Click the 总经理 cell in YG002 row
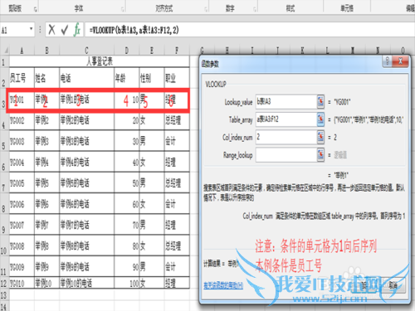This screenshot has height=311, width=415. click(x=177, y=120)
